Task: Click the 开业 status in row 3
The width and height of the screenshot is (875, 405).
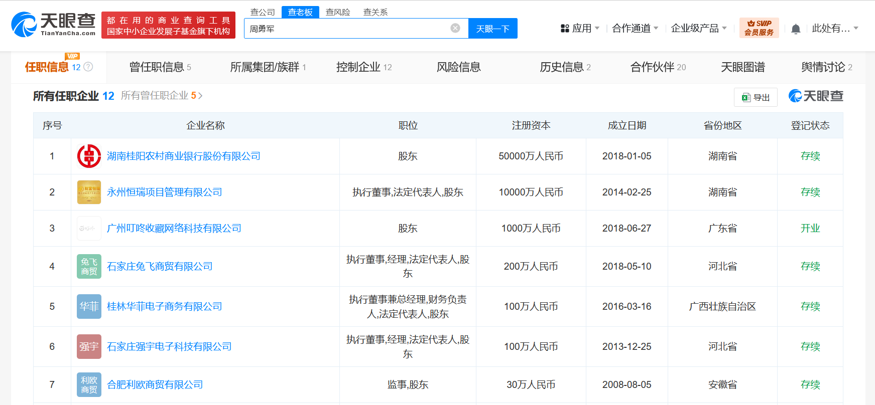Action: 810,228
